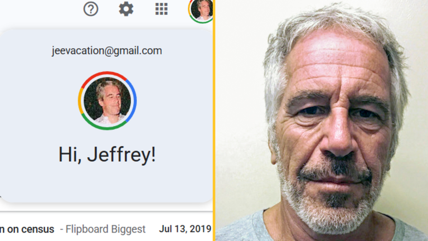Click the large profile picture in account card
428x241 pixels.
click(x=107, y=100)
